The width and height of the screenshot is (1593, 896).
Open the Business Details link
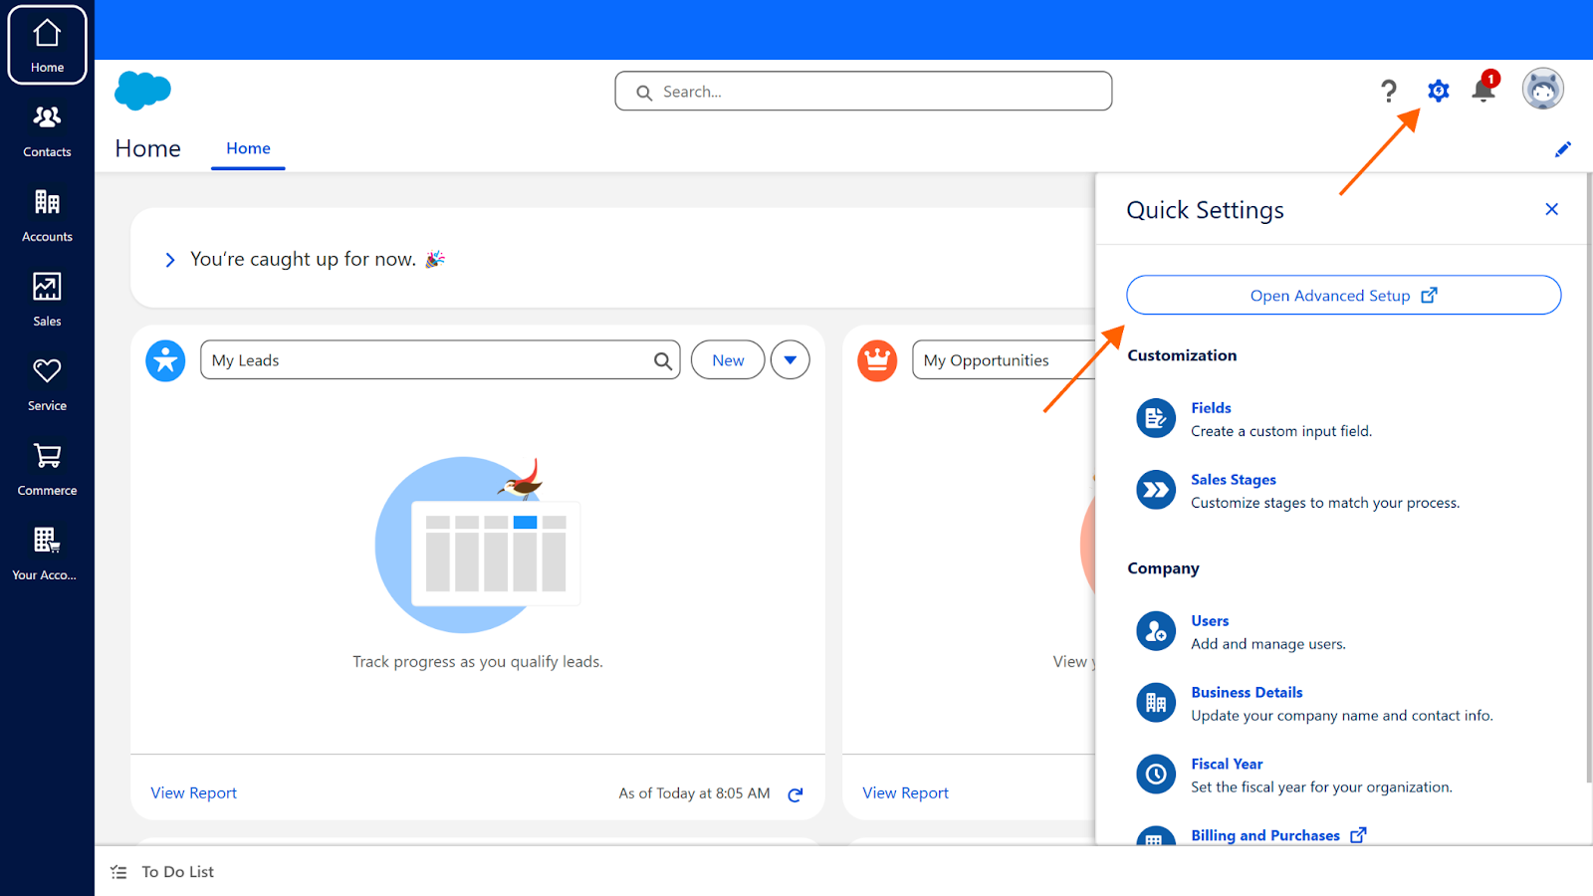(1247, 693)
